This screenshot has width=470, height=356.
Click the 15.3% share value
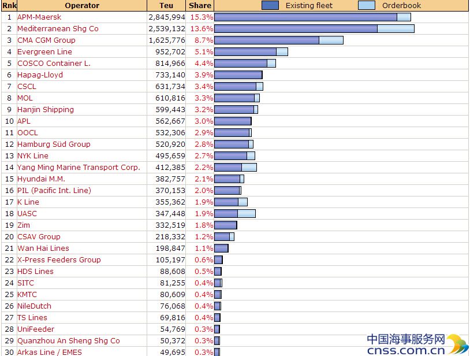202,17
